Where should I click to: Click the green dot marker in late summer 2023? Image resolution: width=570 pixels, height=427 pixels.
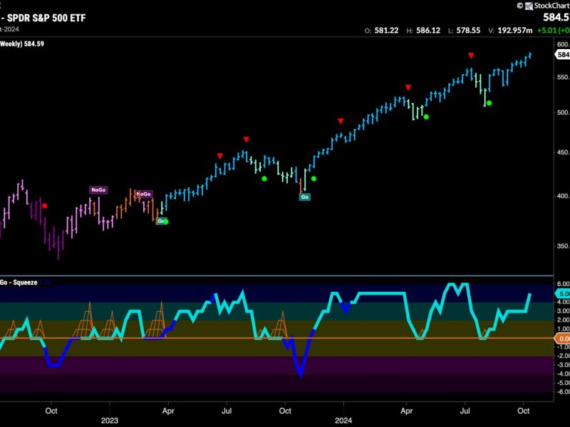point(264,179)
